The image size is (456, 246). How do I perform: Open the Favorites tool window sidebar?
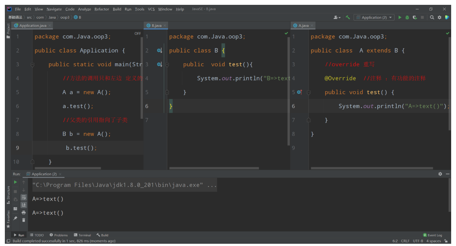8,220
